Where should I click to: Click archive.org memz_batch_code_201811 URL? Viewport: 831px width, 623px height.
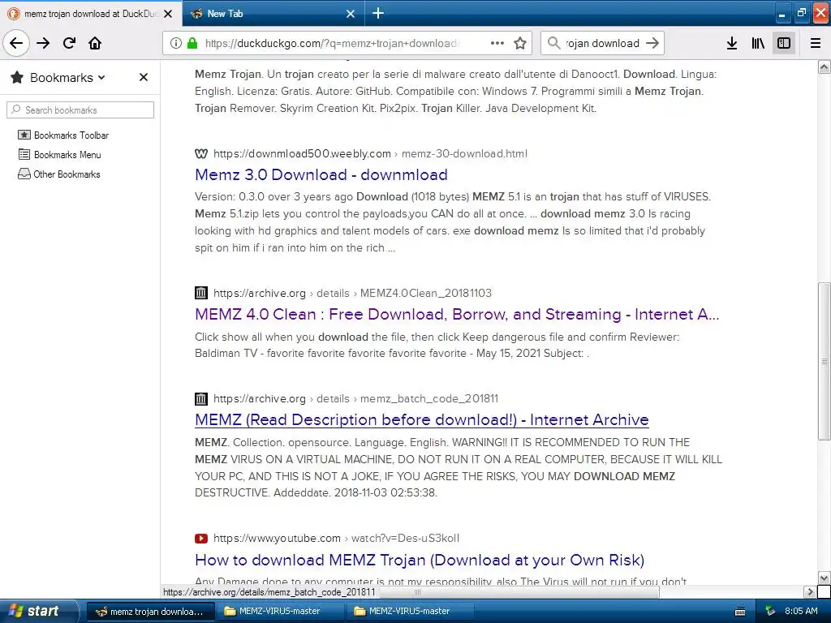(355, 398)
